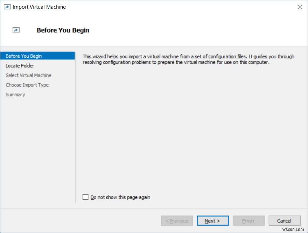Screen dimensions: 308x233
Task: Click the Import Virtual Machine title bar icon
Action: [x=7, y=7]
